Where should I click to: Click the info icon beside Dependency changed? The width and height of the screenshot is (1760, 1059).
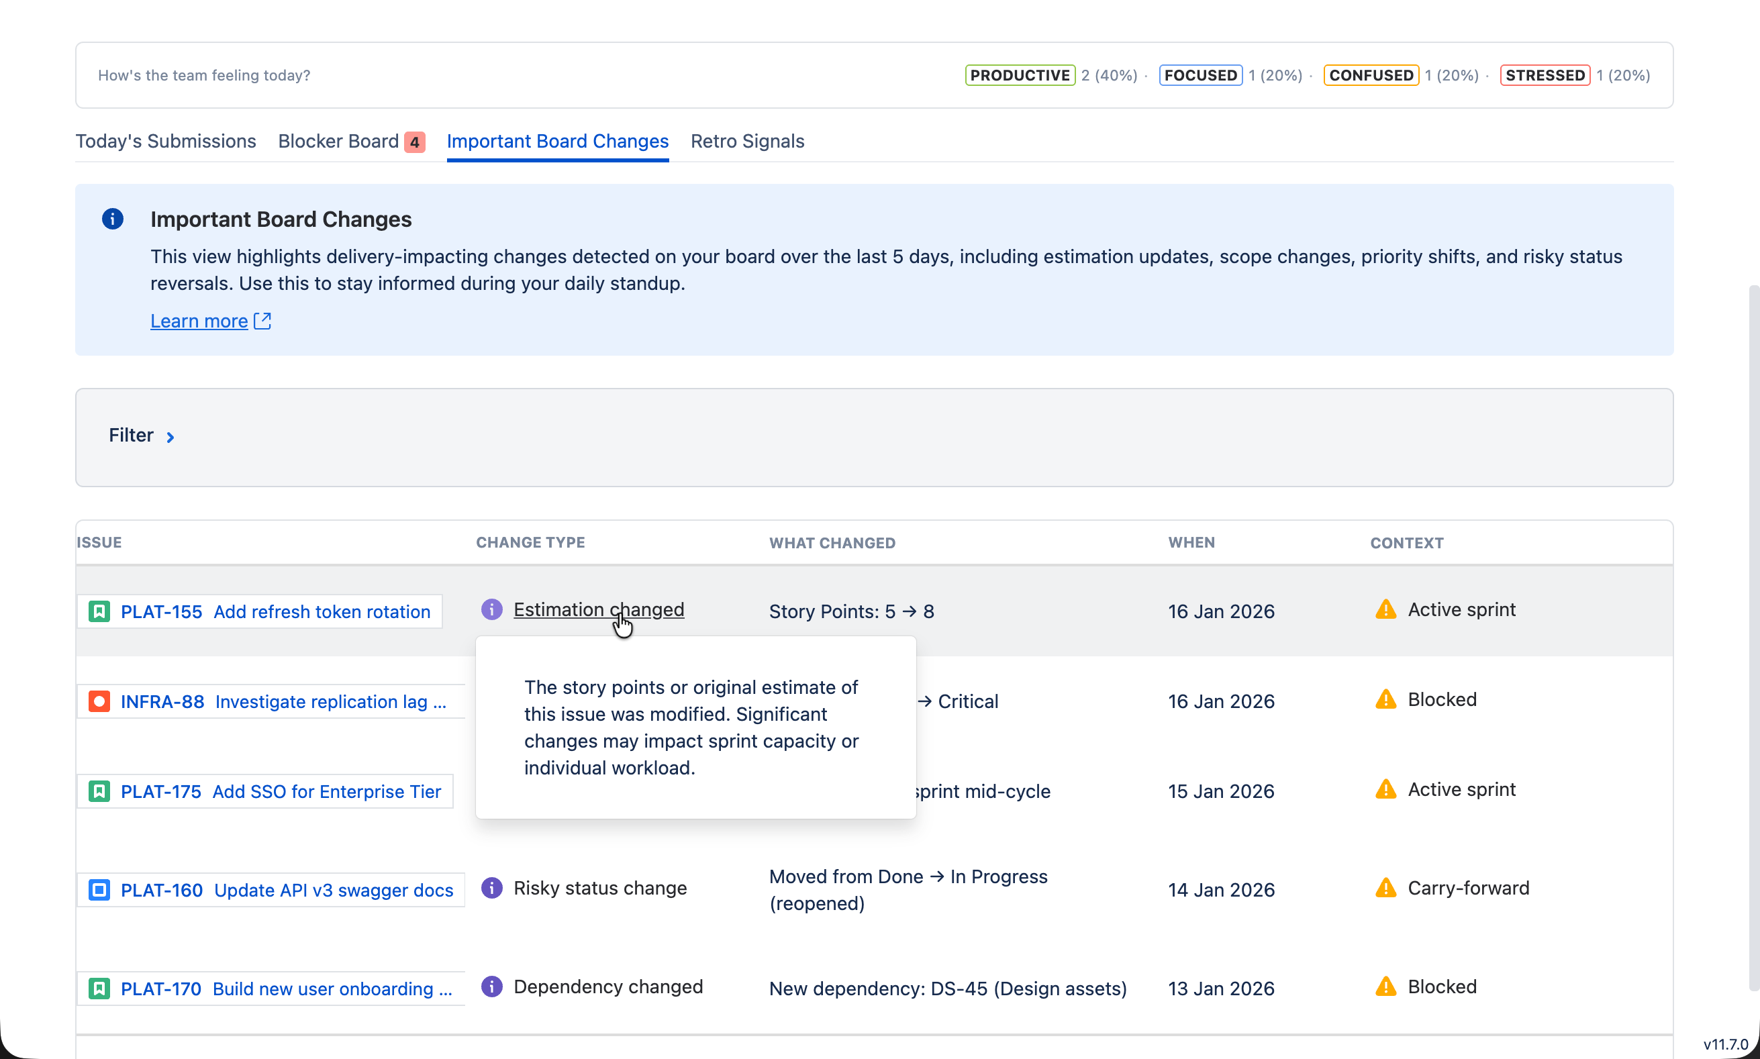tap(492, 985)
